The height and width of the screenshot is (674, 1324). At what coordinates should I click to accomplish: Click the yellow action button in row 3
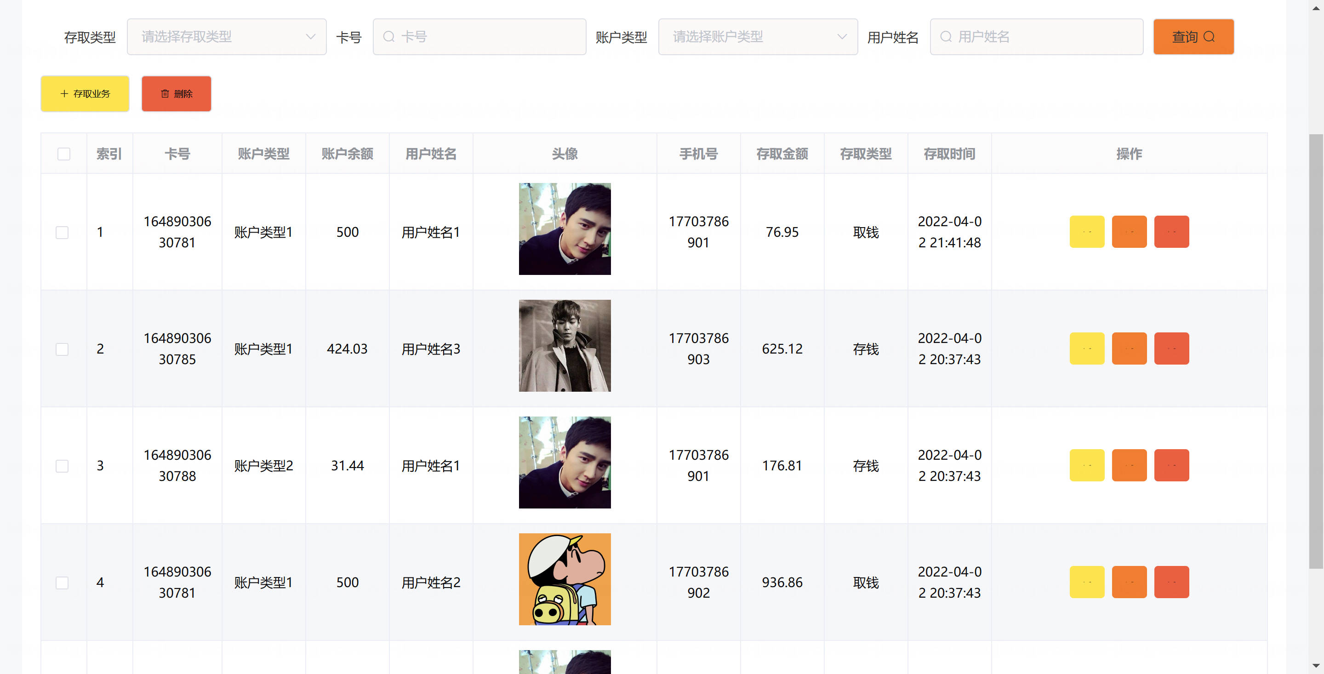coord(1086,465)
